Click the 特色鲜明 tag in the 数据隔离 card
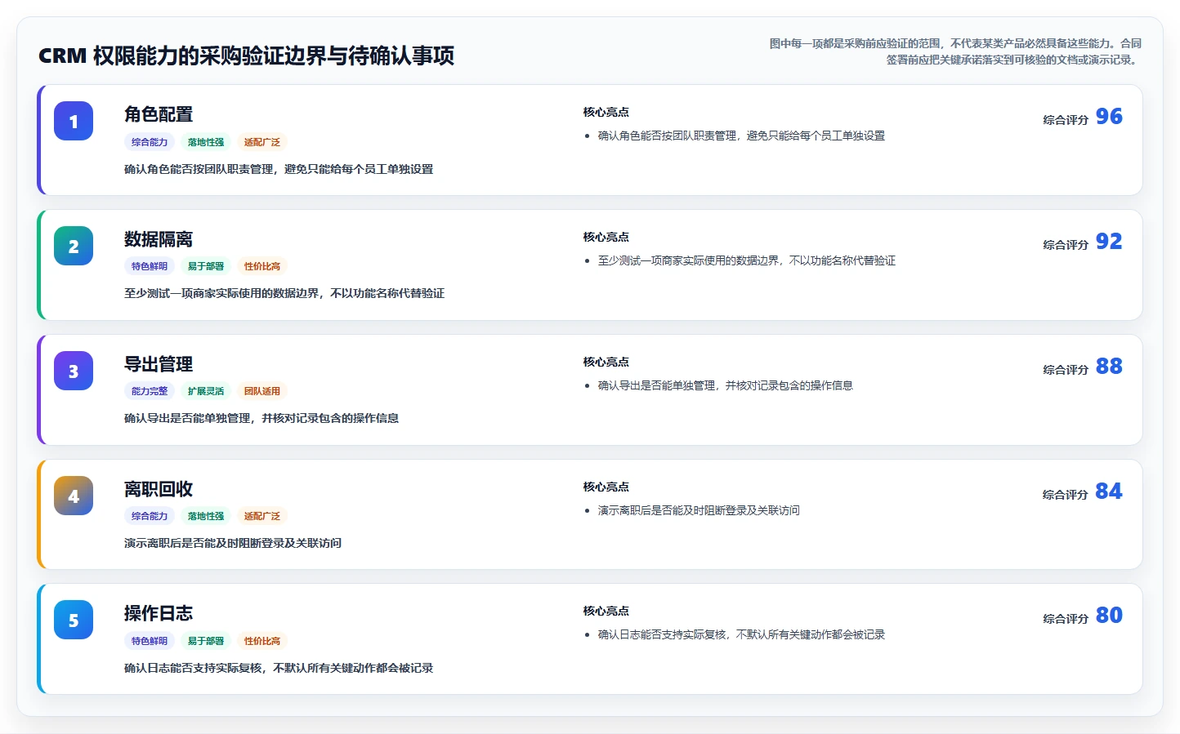1180x734 pixels. [150, 266]
